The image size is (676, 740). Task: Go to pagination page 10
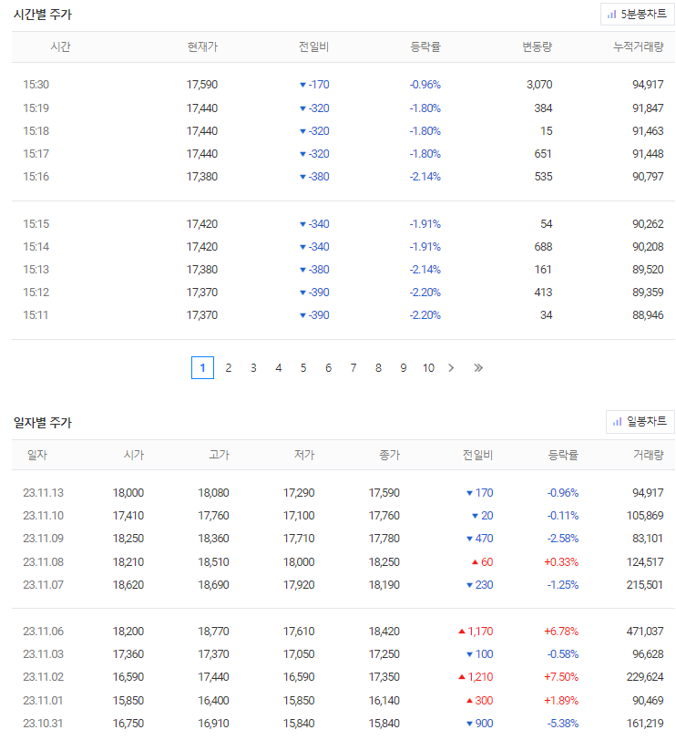[428, 367]
